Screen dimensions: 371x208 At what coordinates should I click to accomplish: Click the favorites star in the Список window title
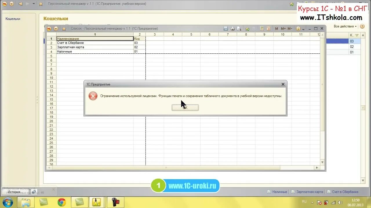(64, 29)
